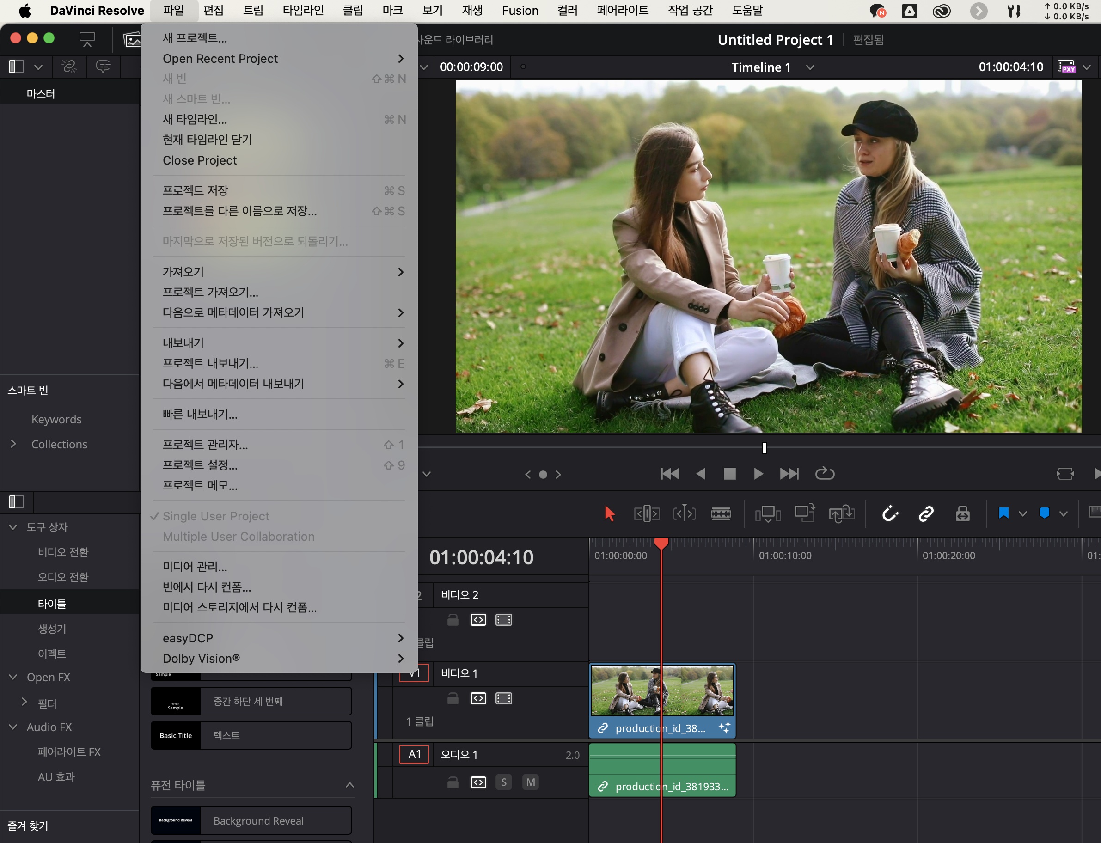Solo the Audio 1 track with S
1101x843 pixels.
point(504,782)
